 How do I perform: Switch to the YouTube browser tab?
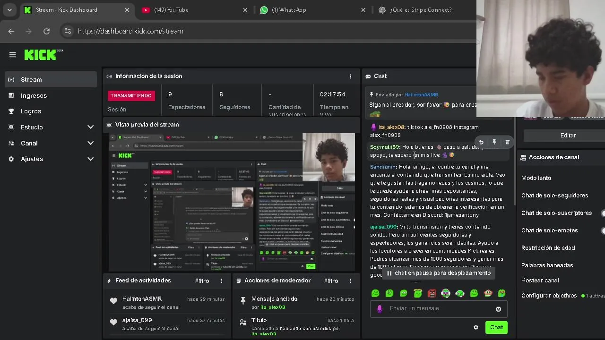[x=195, y=10]
